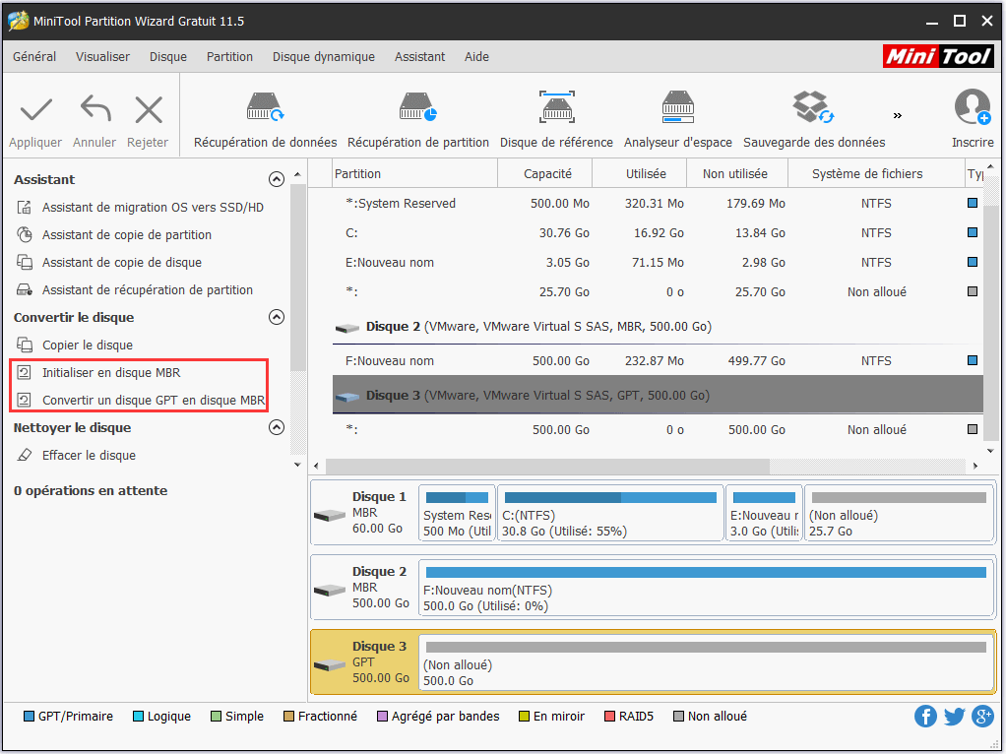Expand the toolbar overflow chevron

pos(898,115)
